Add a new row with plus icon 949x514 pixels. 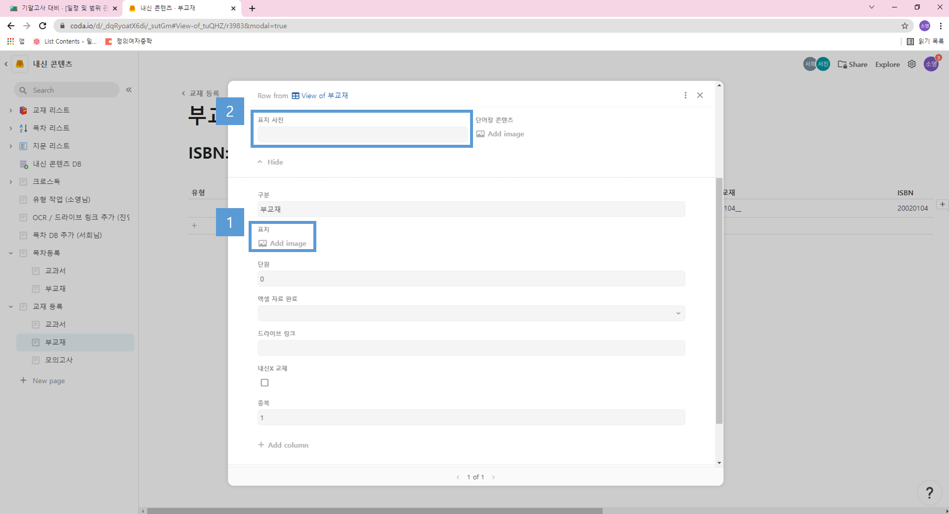(194, 225)
